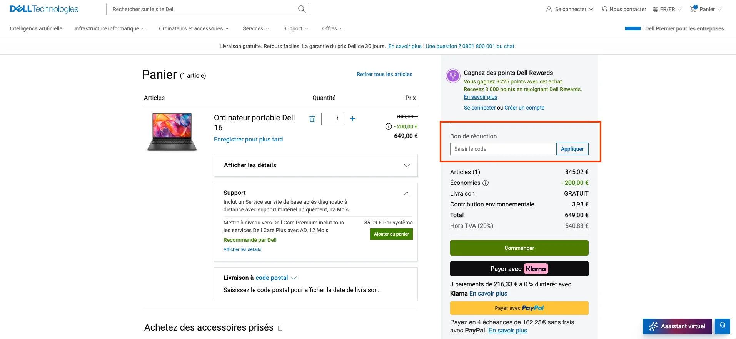Viewport: 736px width, 339px height.
Task: Add Dell Care Premium to cart
Action: 391,234
